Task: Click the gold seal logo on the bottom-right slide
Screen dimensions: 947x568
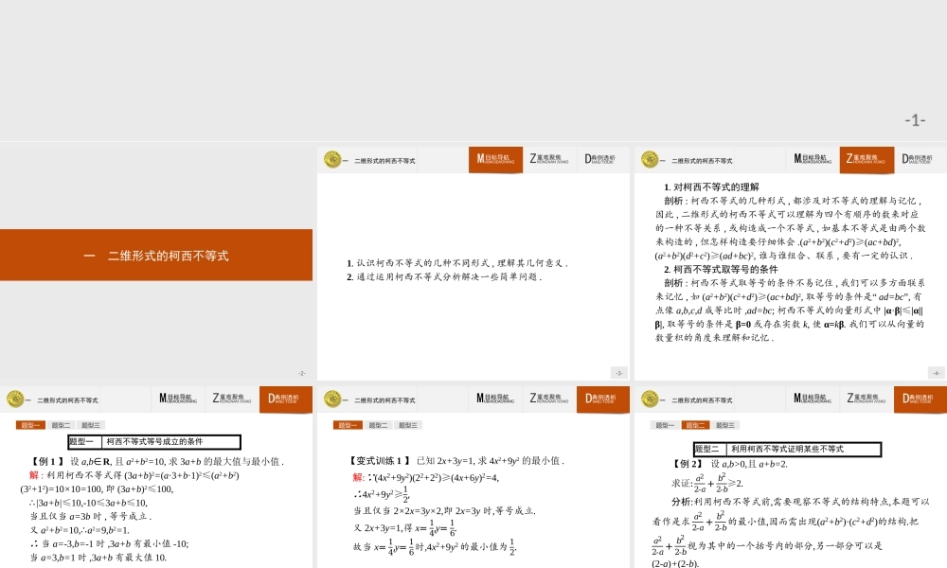Action: (x=649, y=399)
